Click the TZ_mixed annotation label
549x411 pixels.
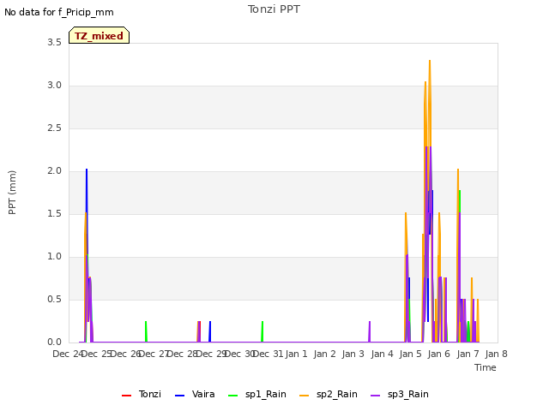(x=100, y=35)
